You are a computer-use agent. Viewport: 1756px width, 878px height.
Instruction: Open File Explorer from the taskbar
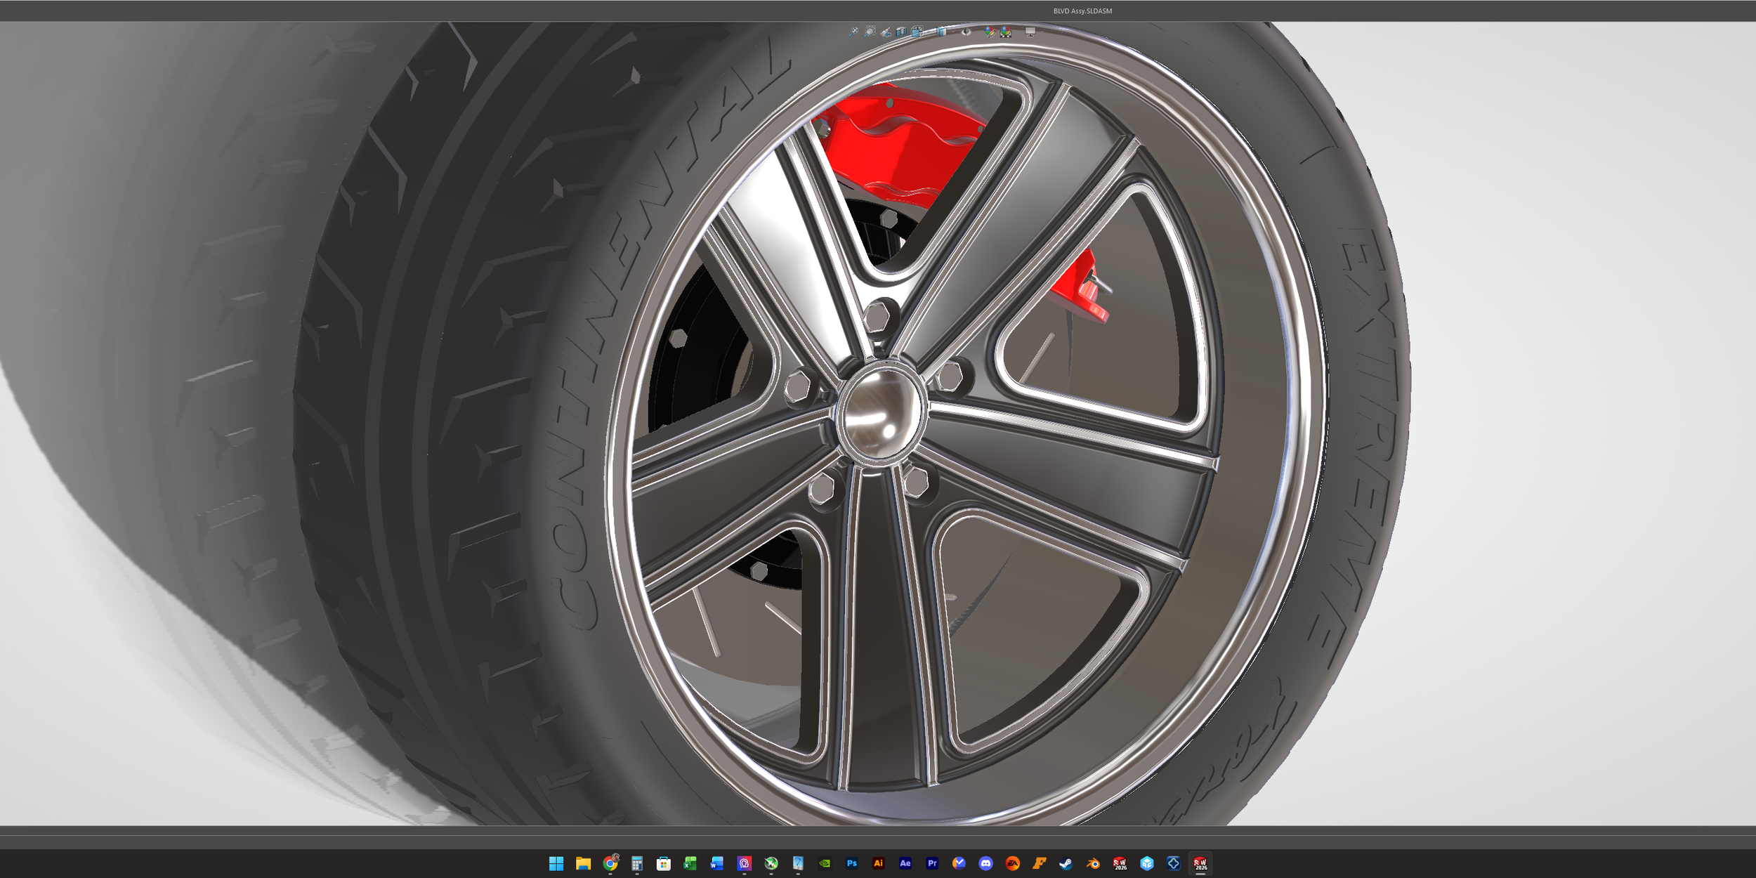click(583, 863)
